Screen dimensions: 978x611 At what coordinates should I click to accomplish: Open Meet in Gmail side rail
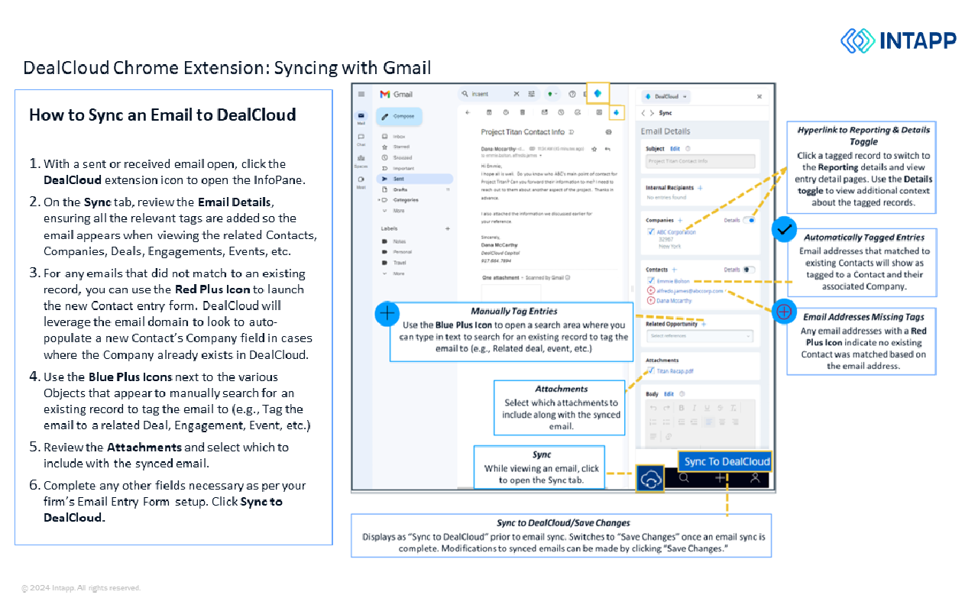[361, 182]
